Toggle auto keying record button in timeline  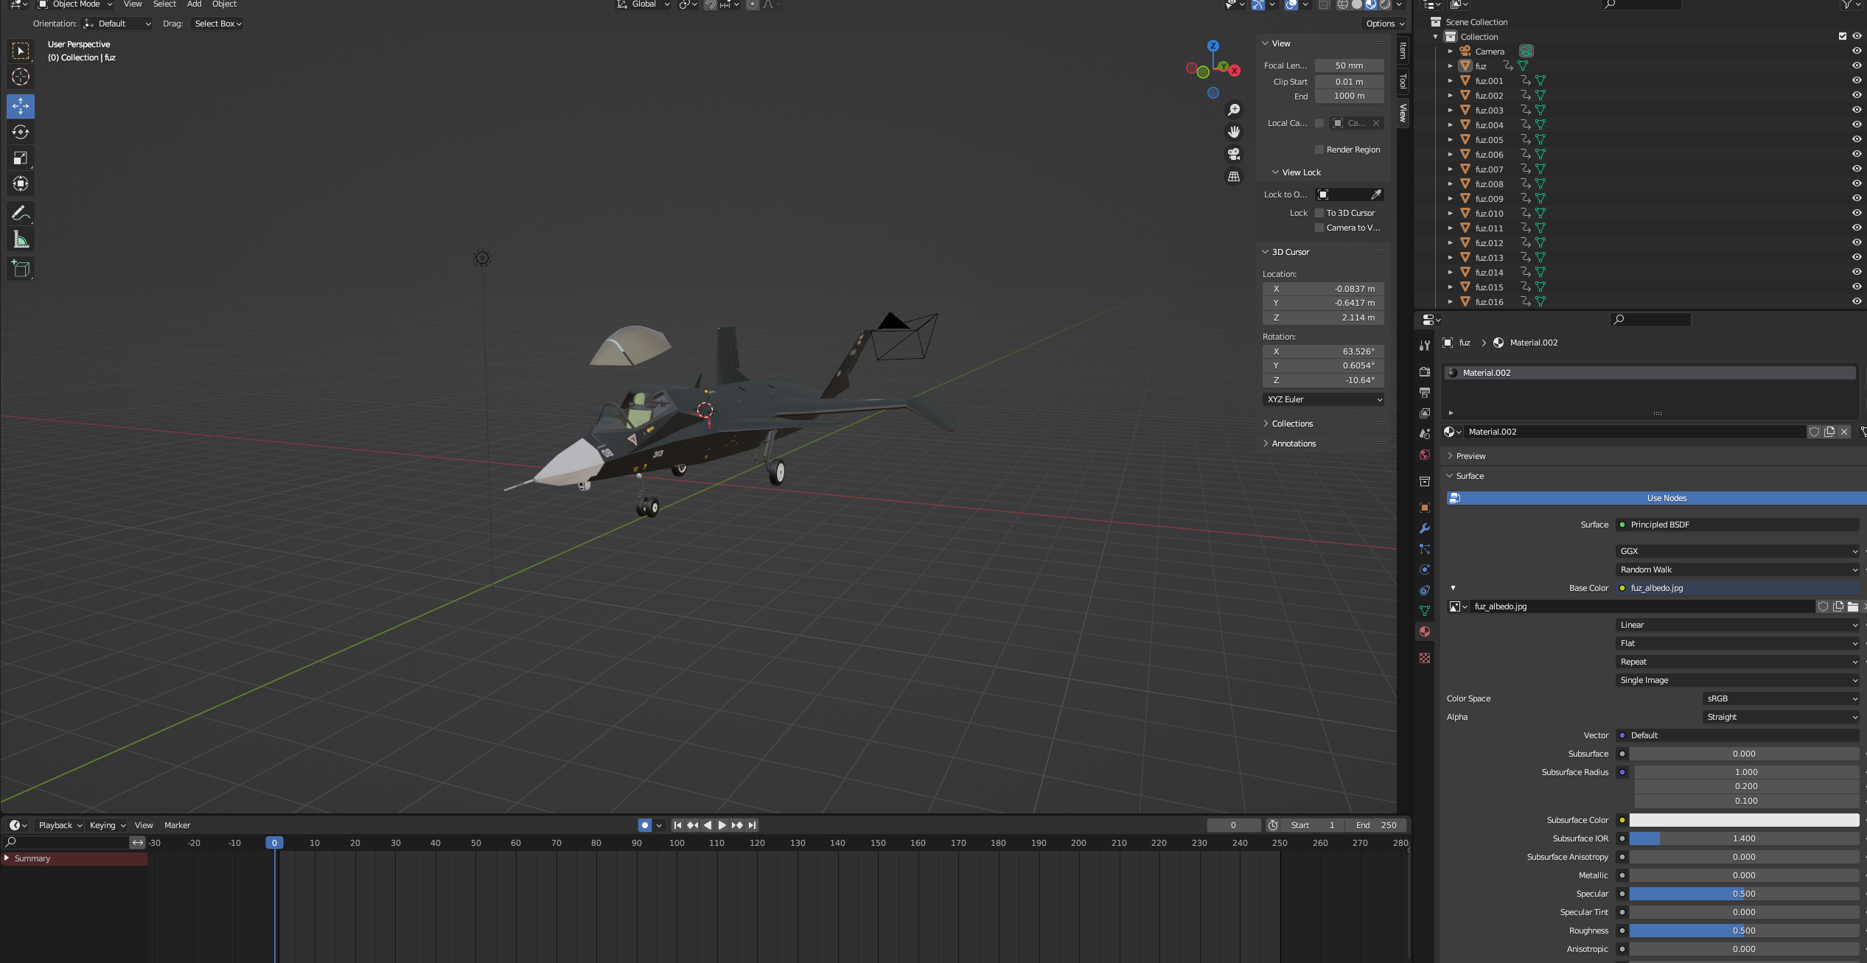tap(645, 825)
